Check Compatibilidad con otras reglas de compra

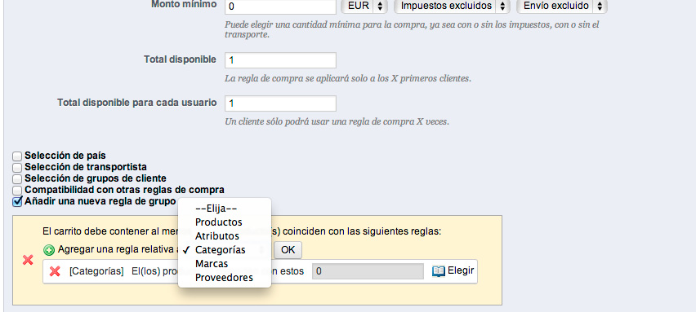17,191
